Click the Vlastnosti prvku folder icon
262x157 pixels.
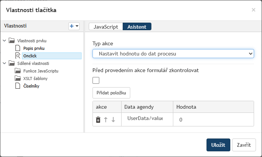(12, 41)
